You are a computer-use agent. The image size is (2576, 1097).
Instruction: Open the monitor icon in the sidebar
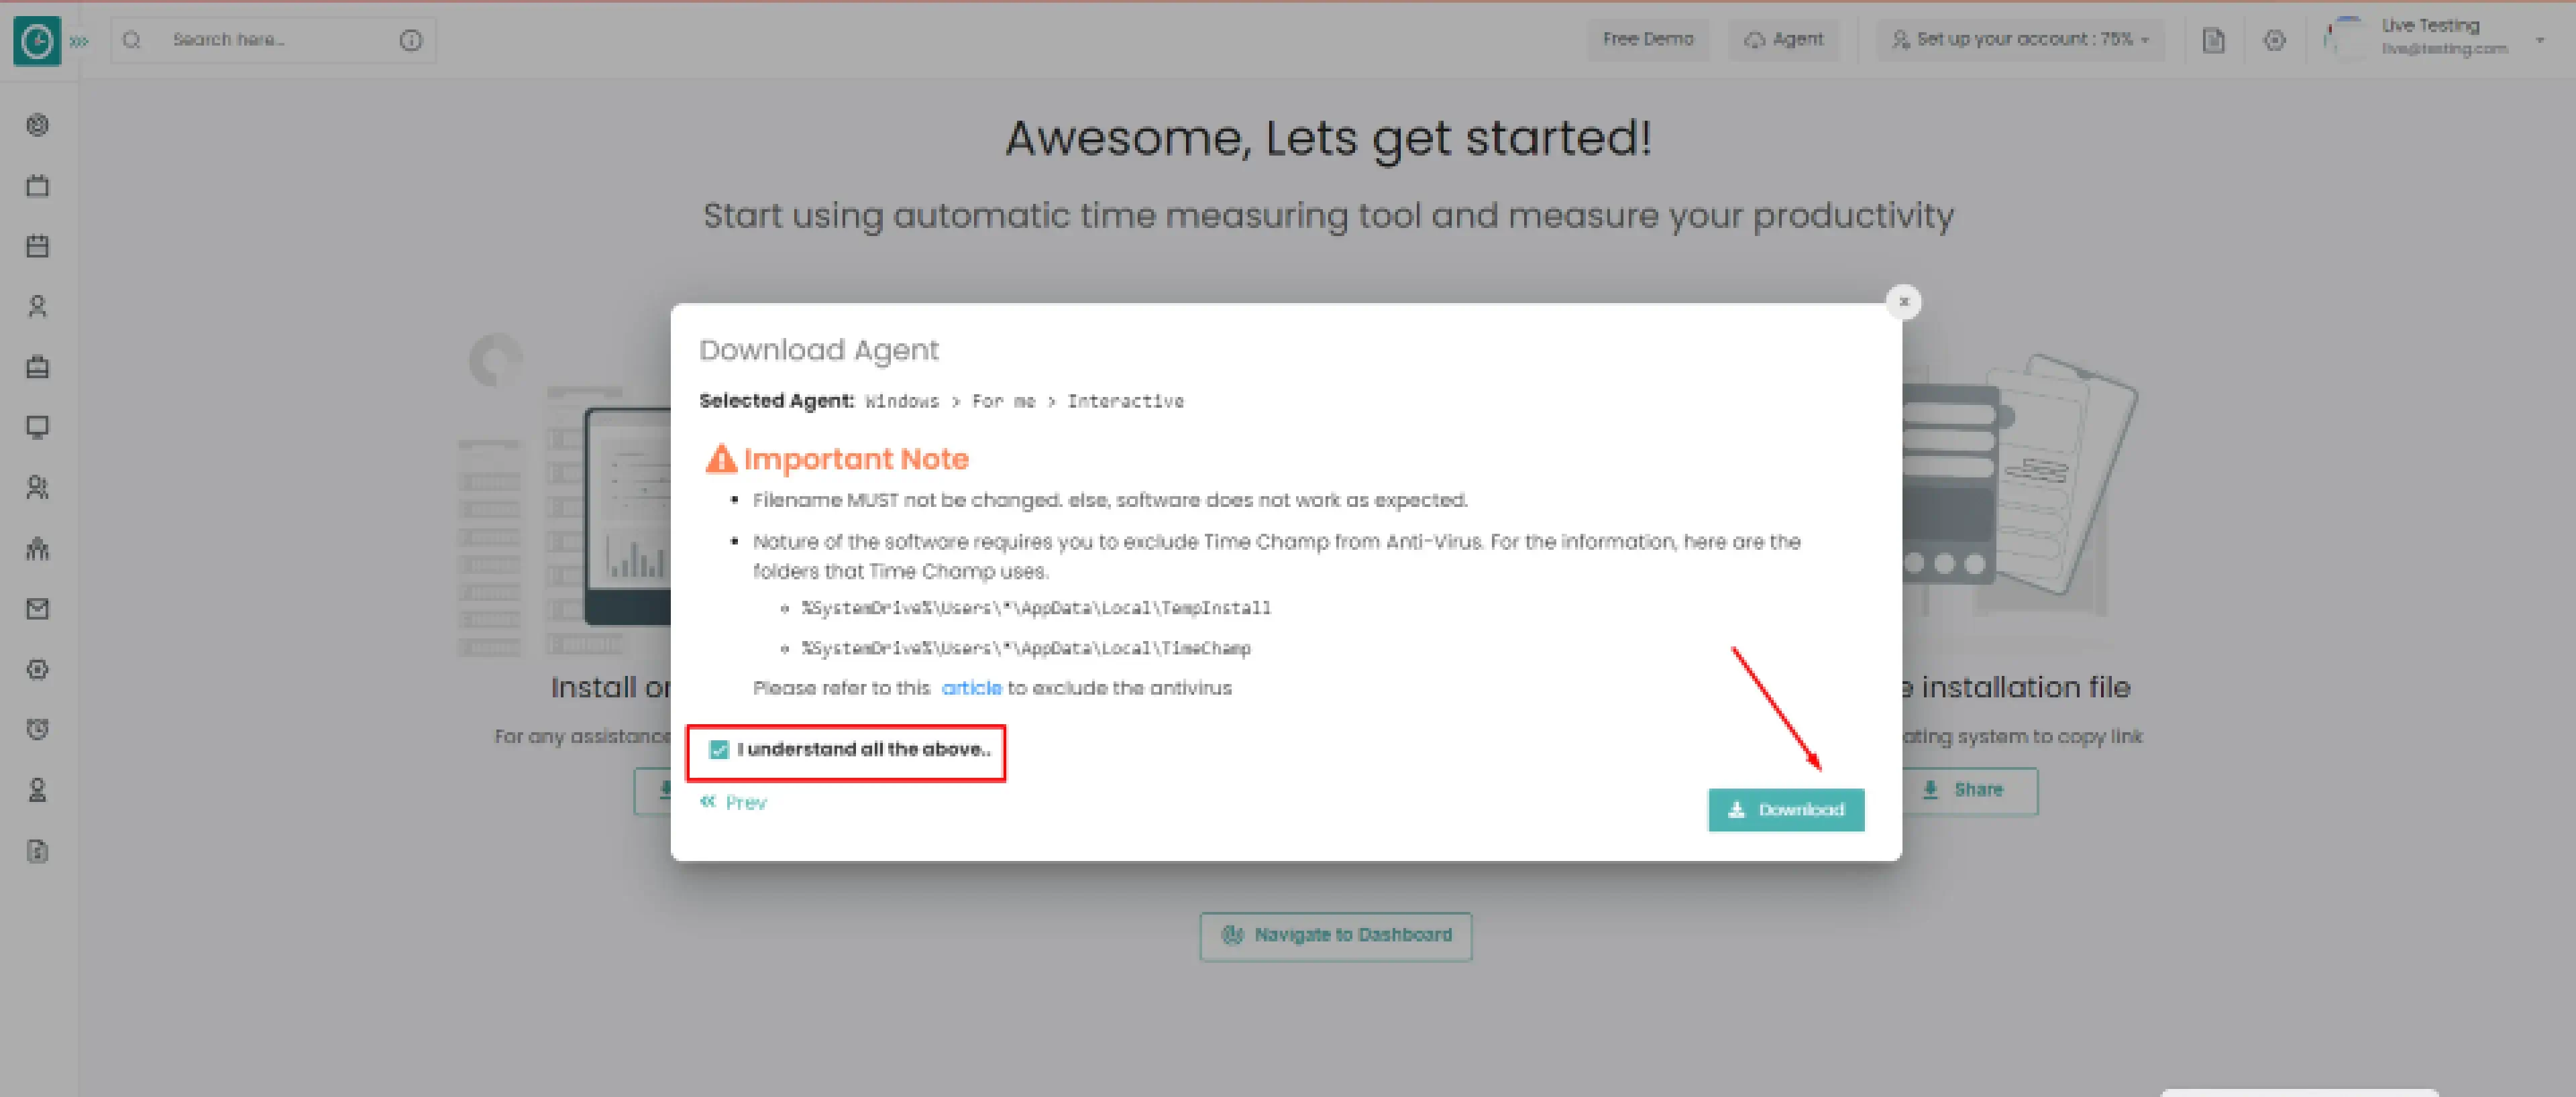click(x=38, y=427)
